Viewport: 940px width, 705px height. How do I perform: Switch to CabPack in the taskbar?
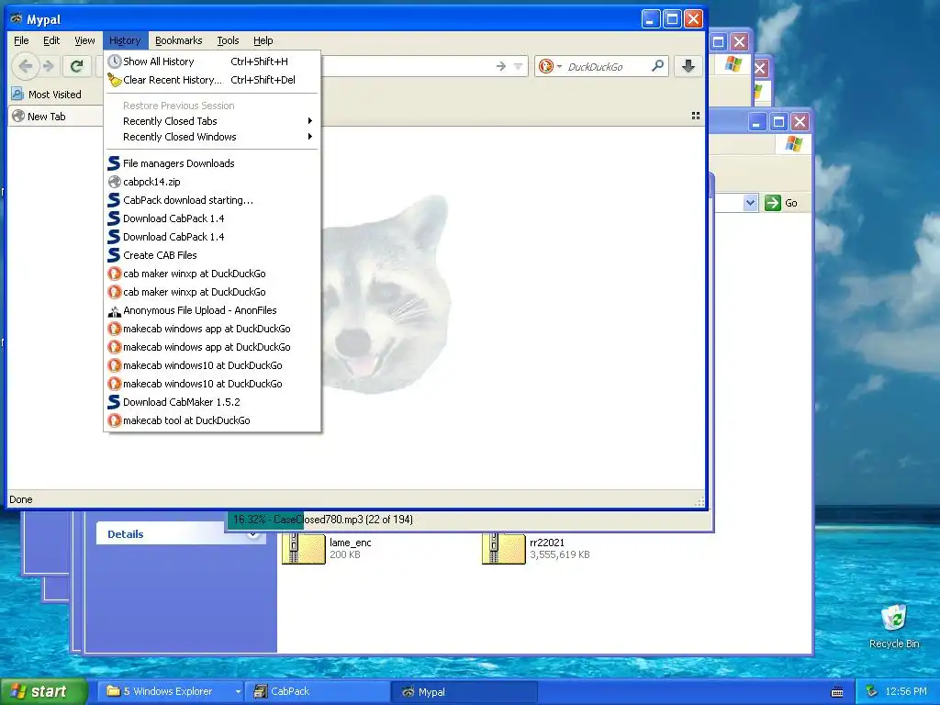tap(318, 691)
